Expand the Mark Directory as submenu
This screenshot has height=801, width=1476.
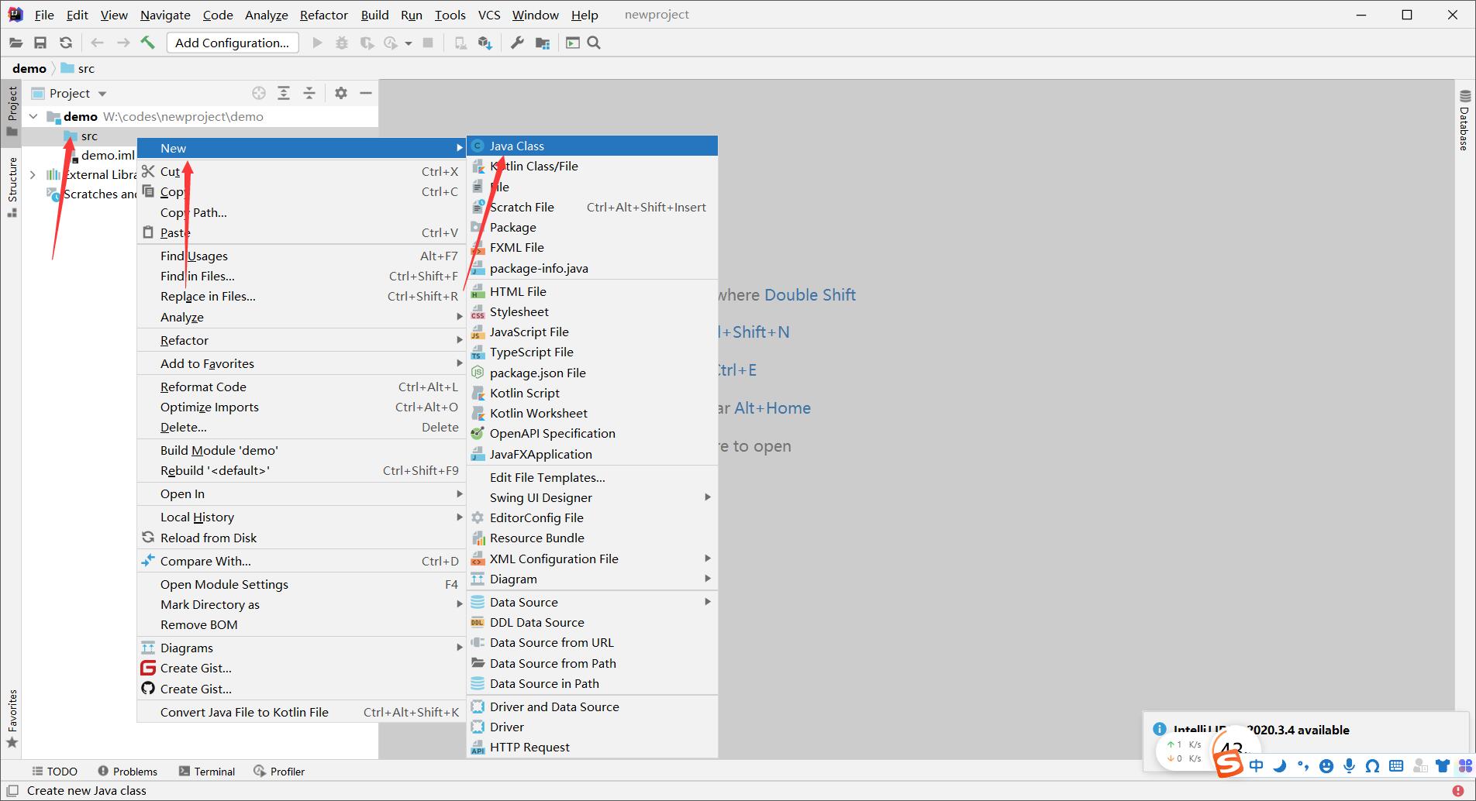coord(301,604)
